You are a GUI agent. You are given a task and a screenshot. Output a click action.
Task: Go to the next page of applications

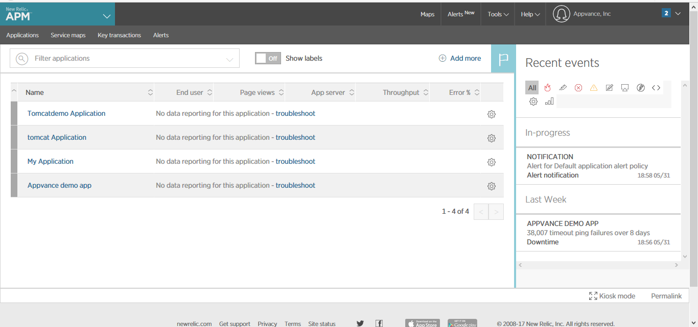tap(496, 212)
